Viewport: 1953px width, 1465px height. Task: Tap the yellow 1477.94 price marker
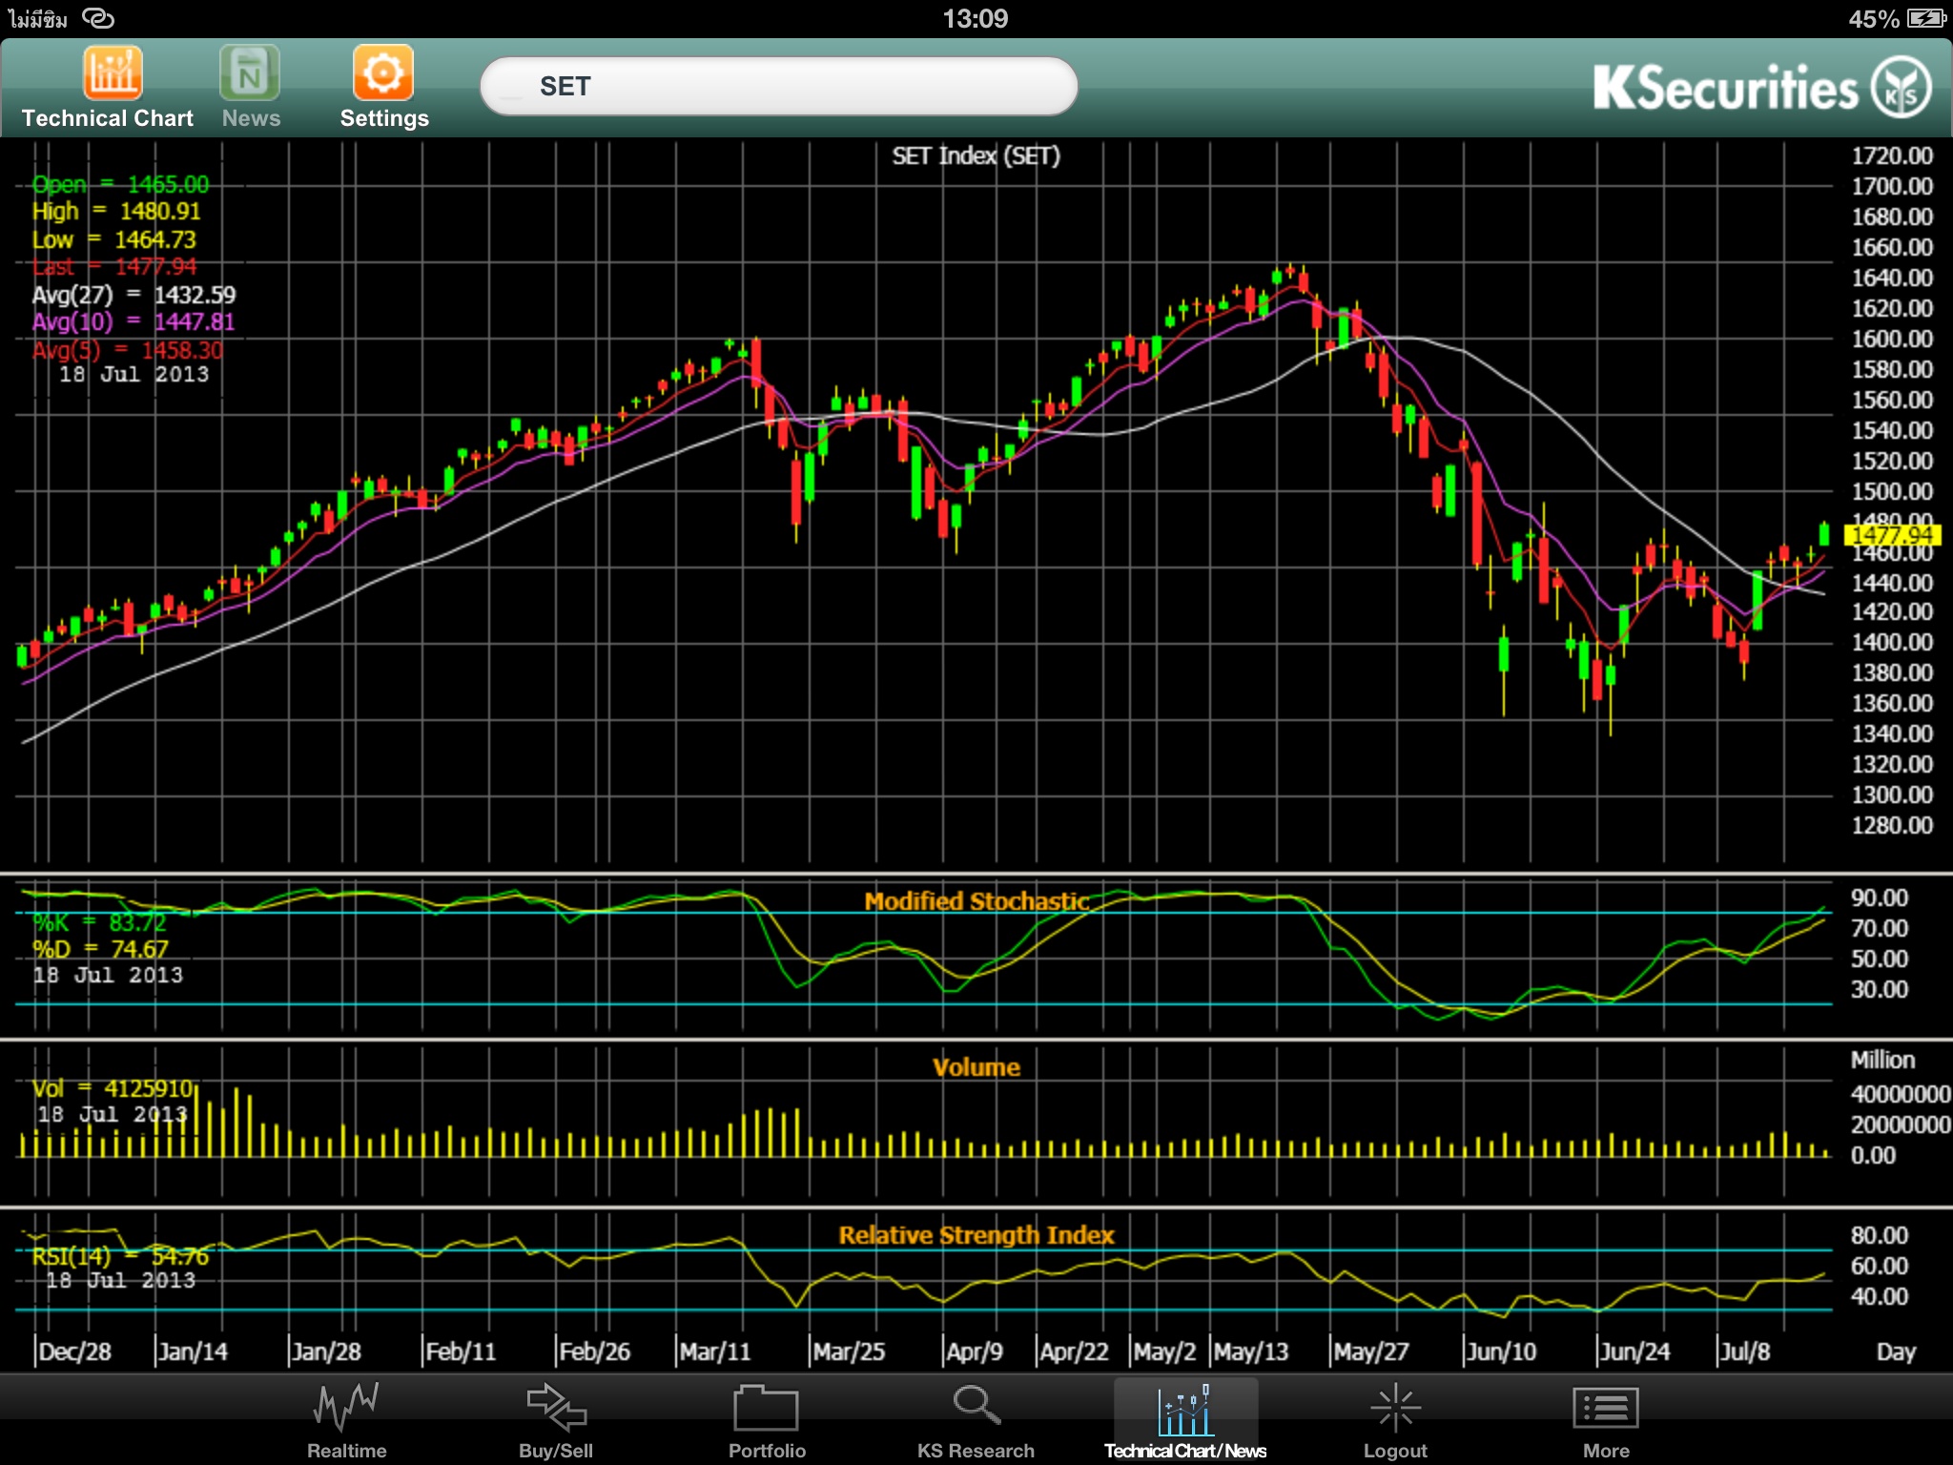(x=1892, y=535)
